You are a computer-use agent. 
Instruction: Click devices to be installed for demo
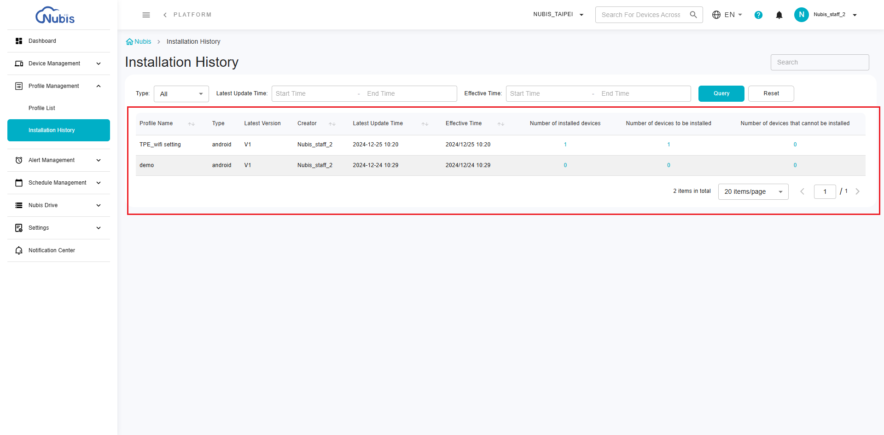pyautogui.click(x=669, y=165)
